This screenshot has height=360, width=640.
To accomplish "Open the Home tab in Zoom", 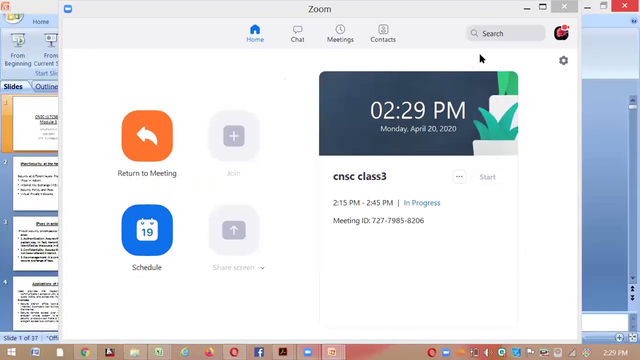I will coord(255,33).
